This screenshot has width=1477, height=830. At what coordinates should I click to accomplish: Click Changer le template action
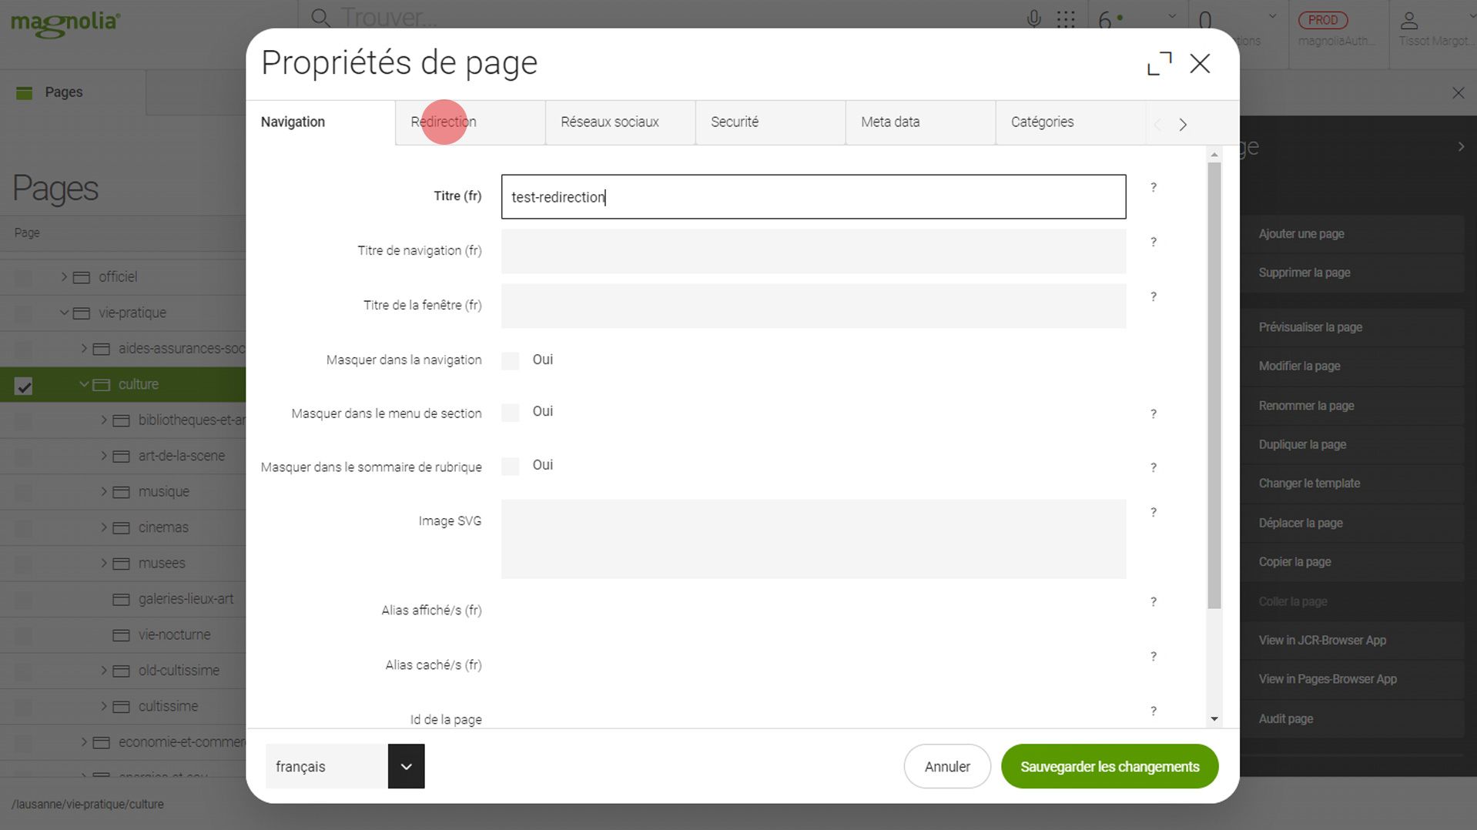coord(1351,484)
